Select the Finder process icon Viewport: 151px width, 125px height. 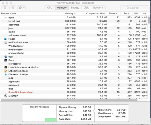coord(6,39)
